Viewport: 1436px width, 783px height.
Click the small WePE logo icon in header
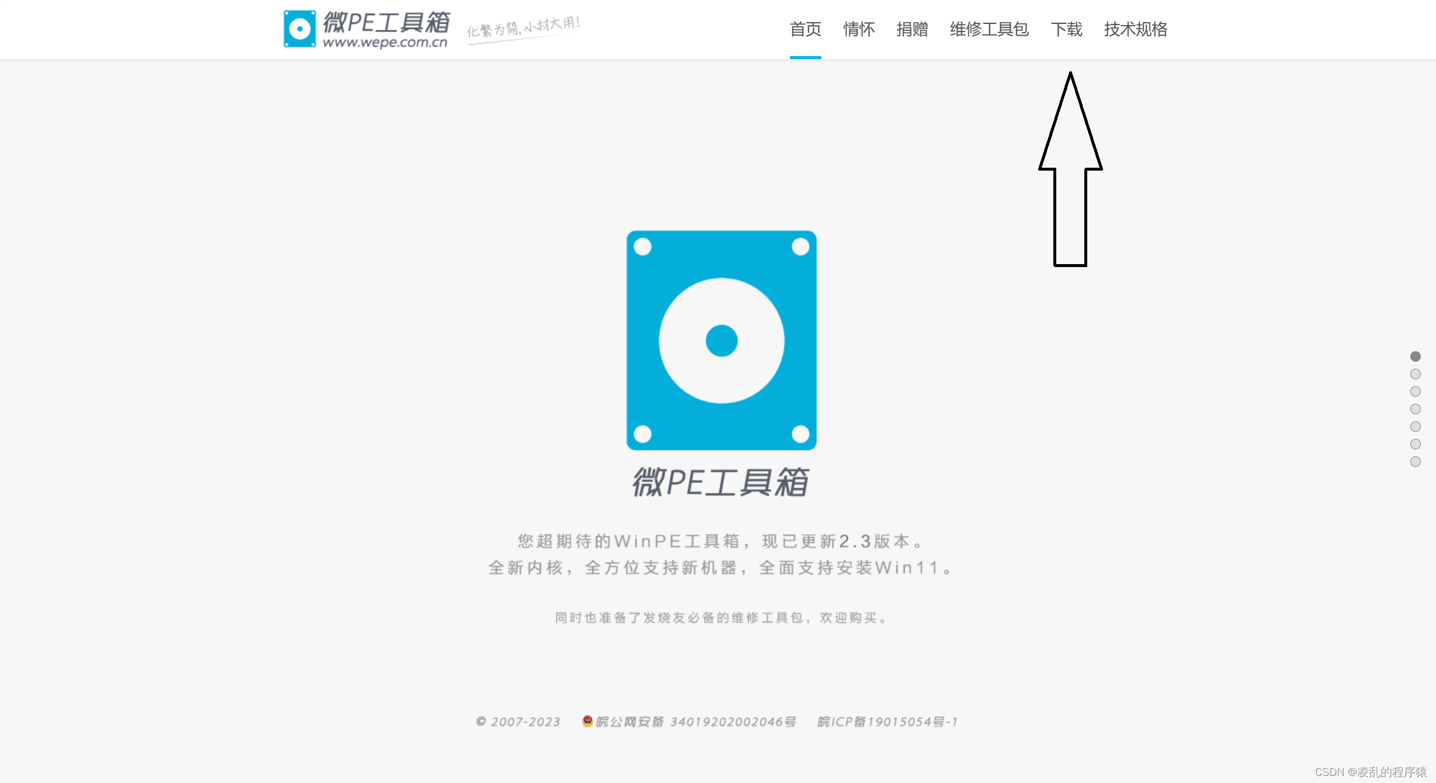click(299, 28)
